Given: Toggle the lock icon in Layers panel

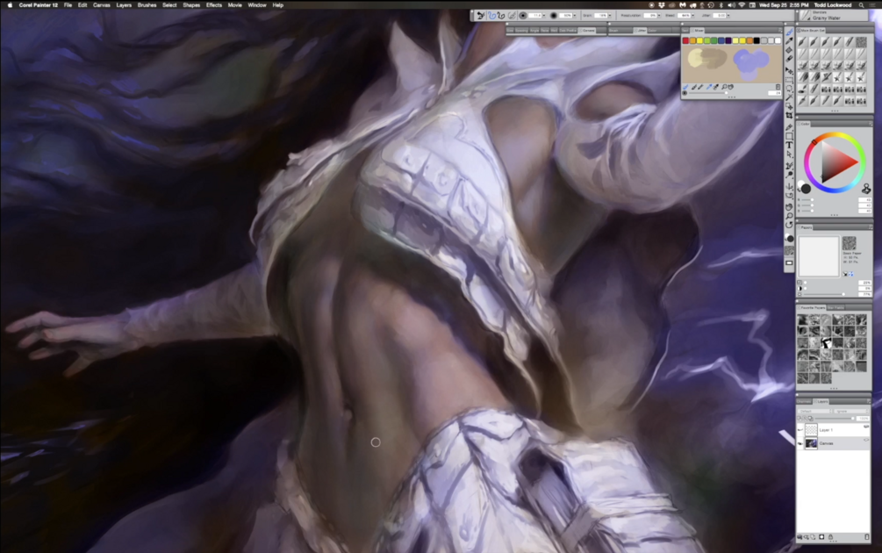Looking at the screenshot, I should [830, 536].
